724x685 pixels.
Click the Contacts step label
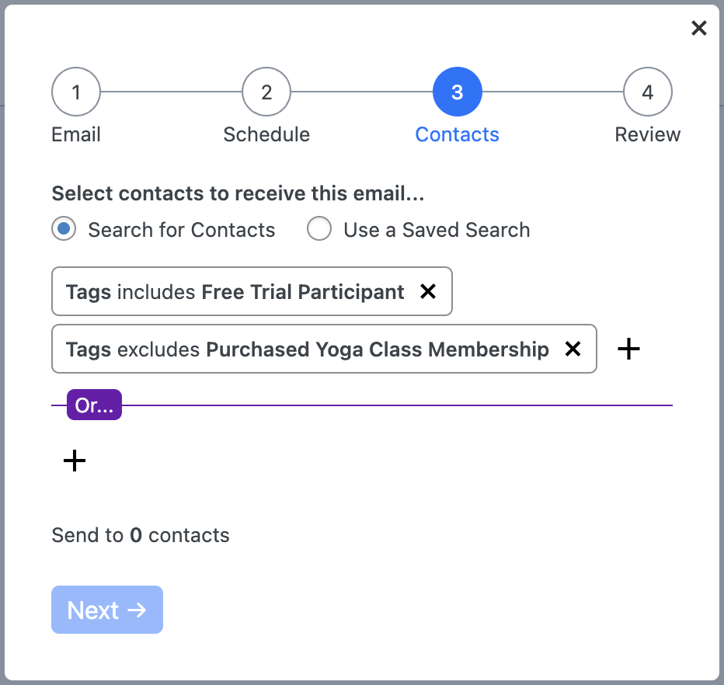[x=457, y=135]
